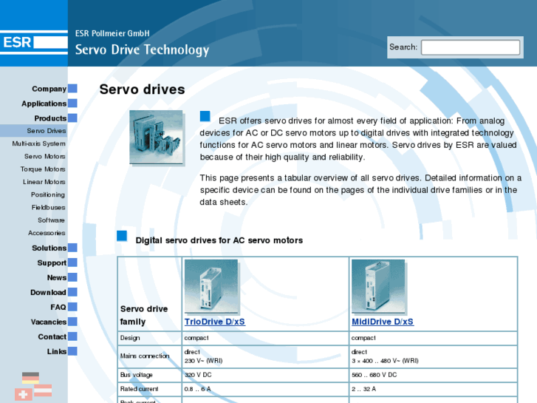This screenshot has width=537, height=403.
Task: Open the Company menu
Action: [49, 89]
